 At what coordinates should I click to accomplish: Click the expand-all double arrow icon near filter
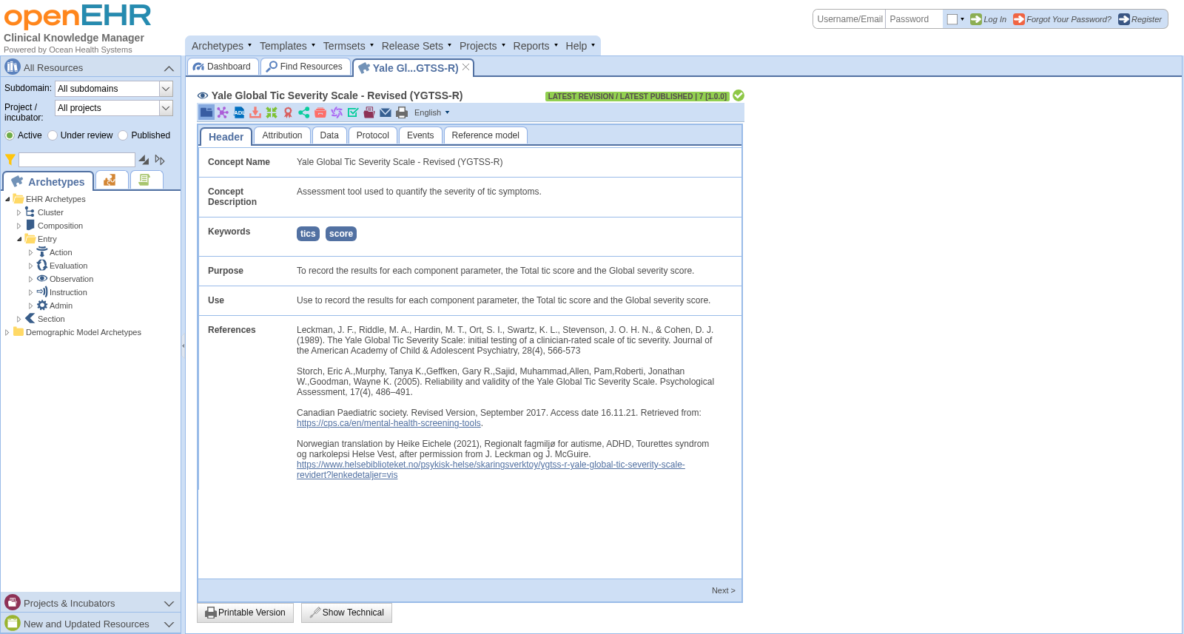point(160,160)
